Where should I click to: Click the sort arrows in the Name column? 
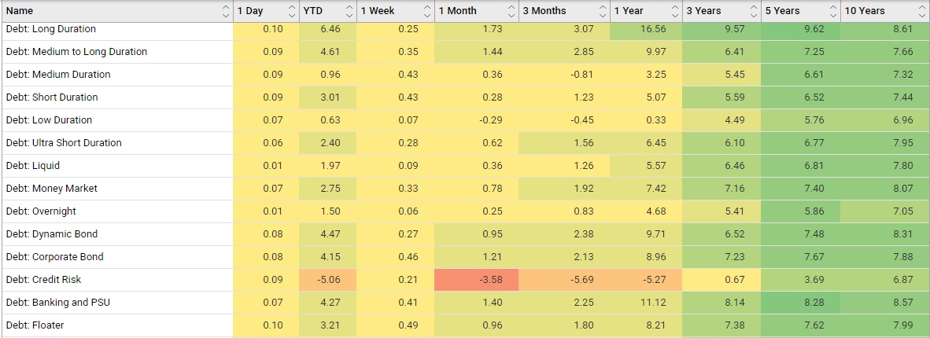[225, 11]
